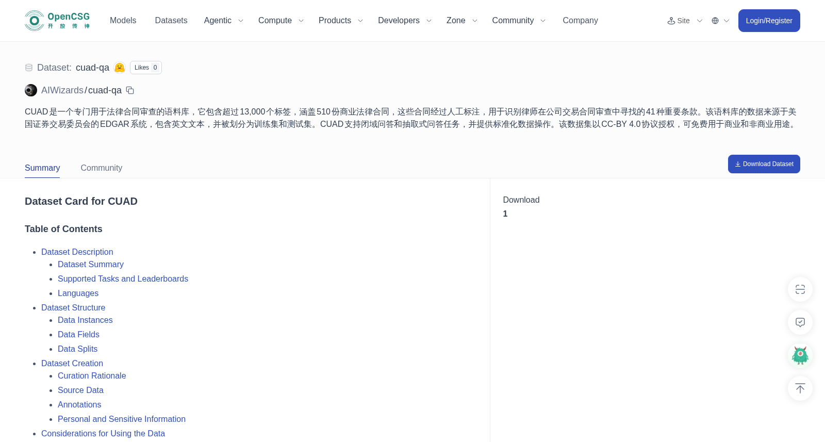Switch to the Summary tab
This screenshot has width=825, height=442.
[x=42, y=168]
